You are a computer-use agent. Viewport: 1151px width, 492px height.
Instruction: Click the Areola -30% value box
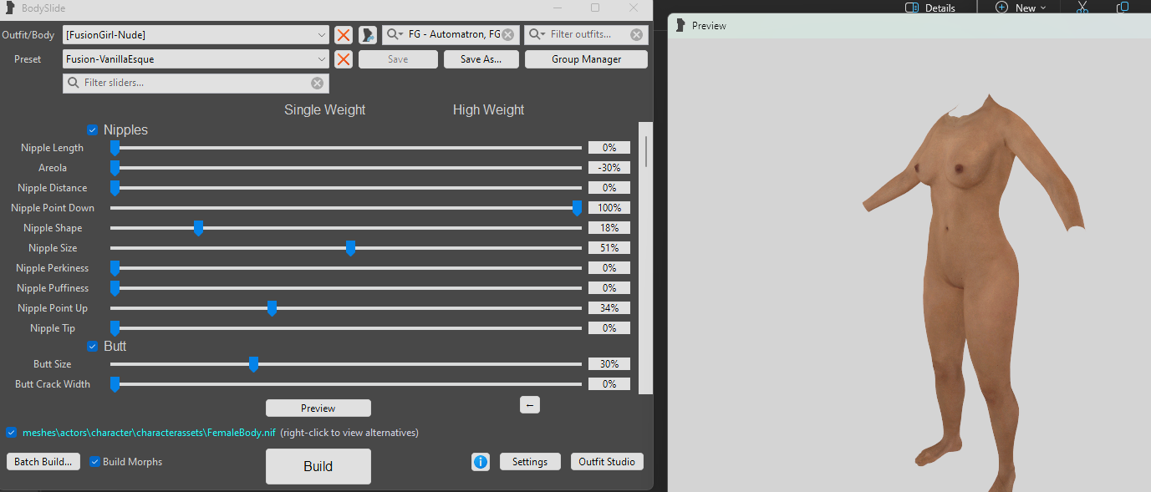pyautogui.click(x=609, y=168)
